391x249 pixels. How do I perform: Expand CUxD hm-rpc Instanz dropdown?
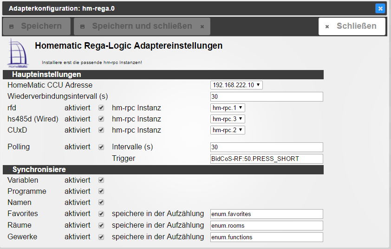(x=228, y=130)
